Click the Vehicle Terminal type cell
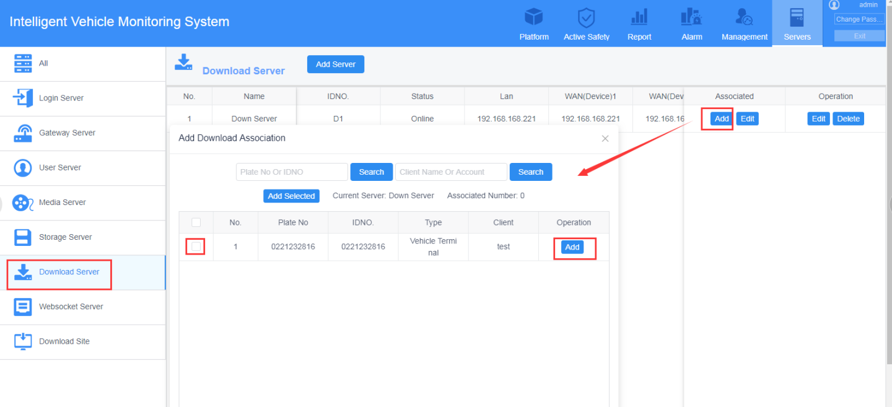892x407 pixels. coord(434,247)
